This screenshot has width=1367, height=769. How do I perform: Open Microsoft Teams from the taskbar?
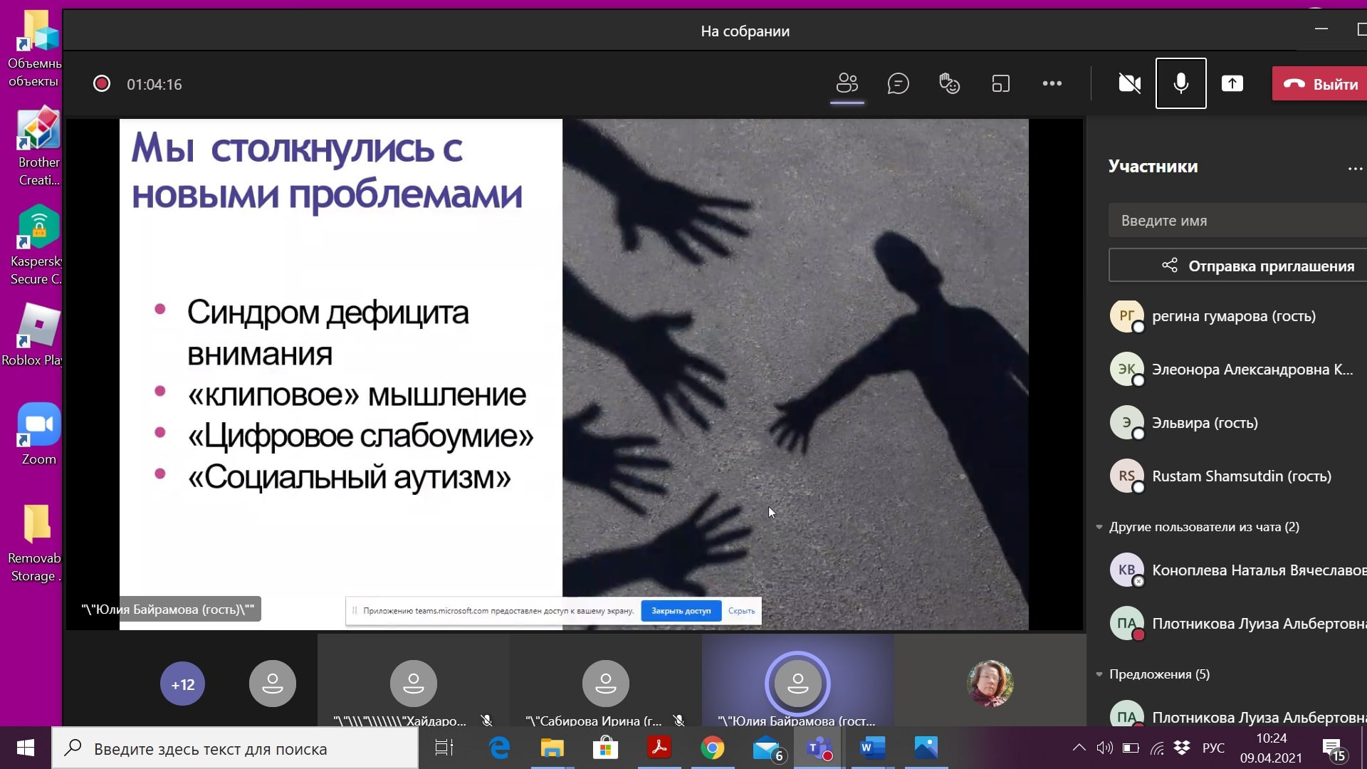[x=819, y=748]
